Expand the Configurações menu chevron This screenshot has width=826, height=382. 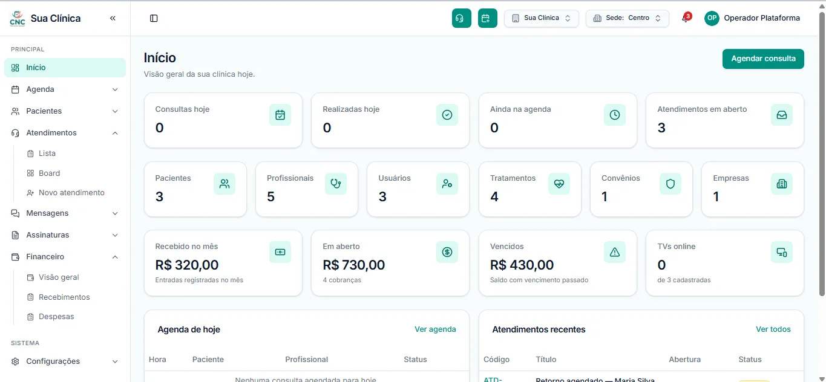tap(115, 361)
